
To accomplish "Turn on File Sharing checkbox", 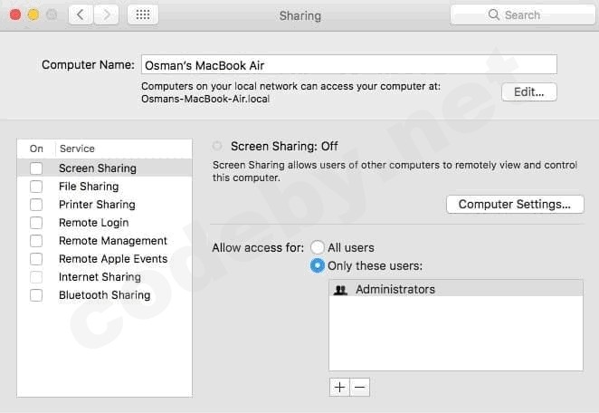I will tap(36, 187).
